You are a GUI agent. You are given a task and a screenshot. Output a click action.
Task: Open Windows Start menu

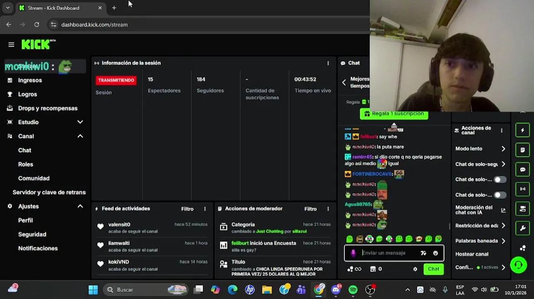[93, 289]
